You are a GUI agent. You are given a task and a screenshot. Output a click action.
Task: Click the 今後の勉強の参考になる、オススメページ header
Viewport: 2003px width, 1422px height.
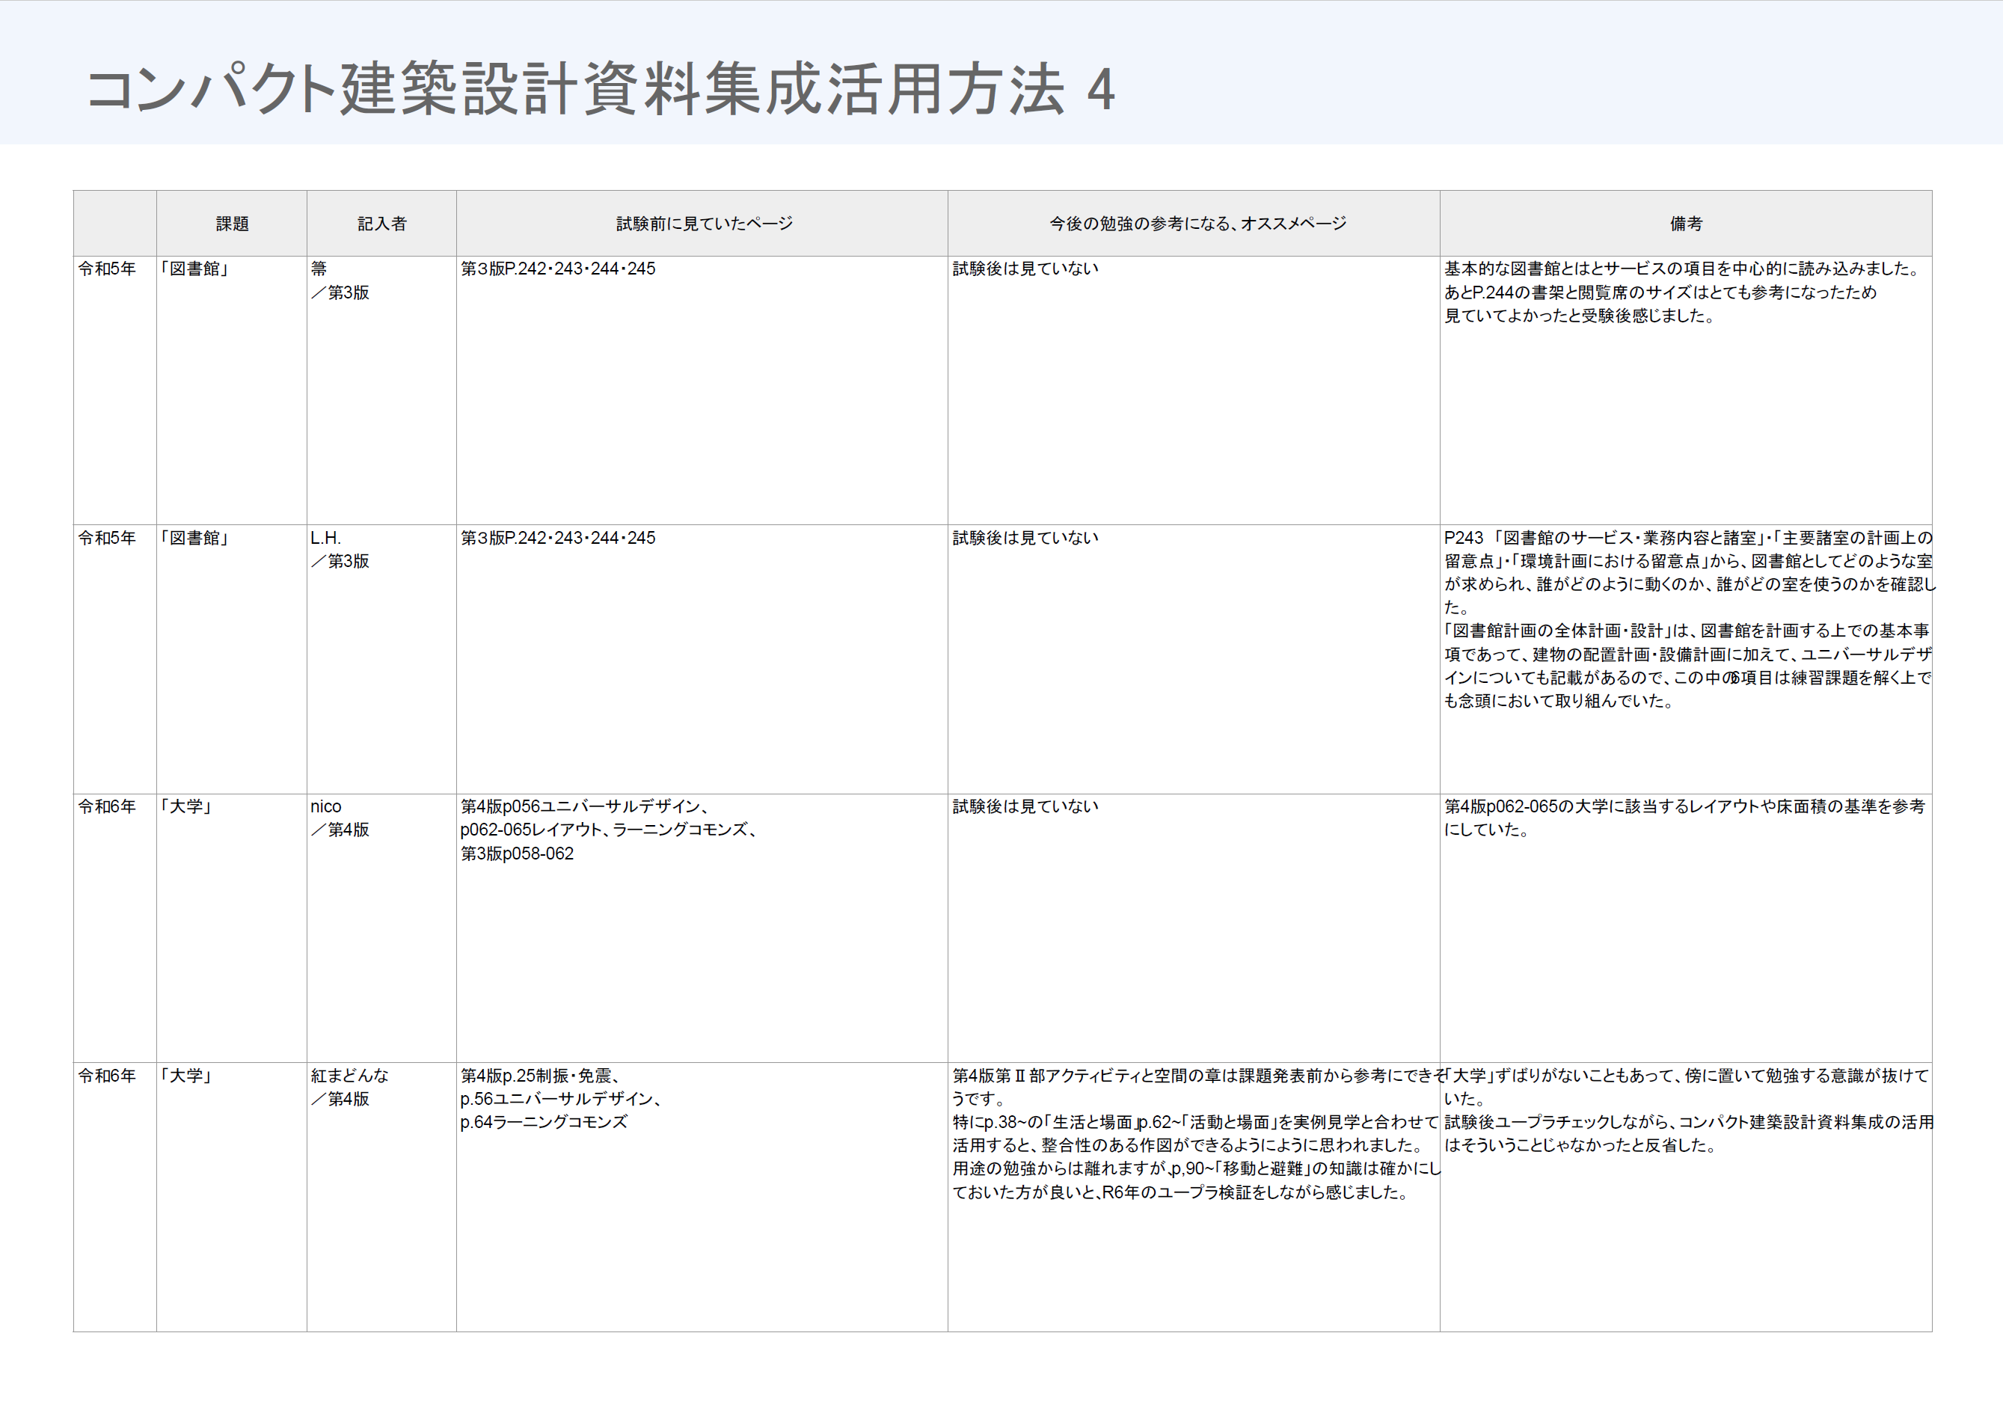[1197, 224]
